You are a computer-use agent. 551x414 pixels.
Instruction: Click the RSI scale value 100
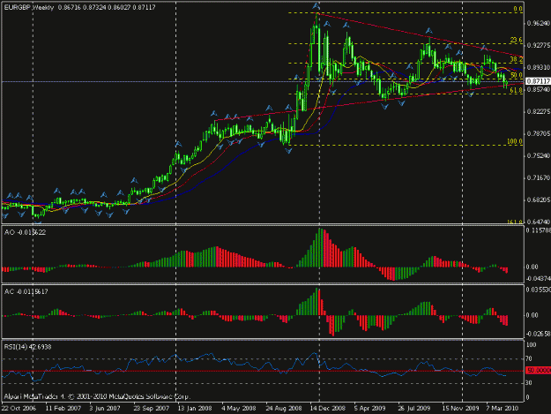[532, 345]
